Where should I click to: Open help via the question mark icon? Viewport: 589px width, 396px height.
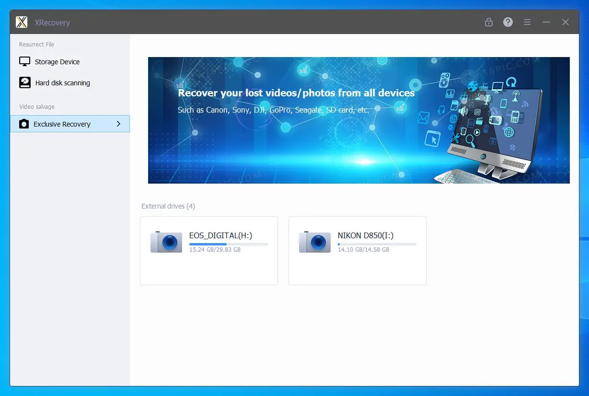tap(508, 22)
